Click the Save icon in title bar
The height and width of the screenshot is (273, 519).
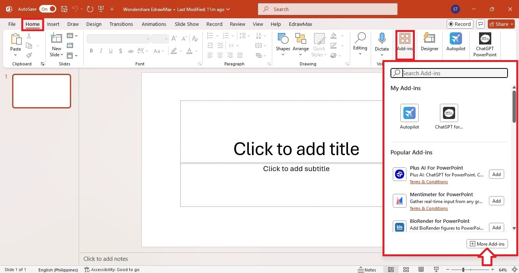click(x=64, y=9)
